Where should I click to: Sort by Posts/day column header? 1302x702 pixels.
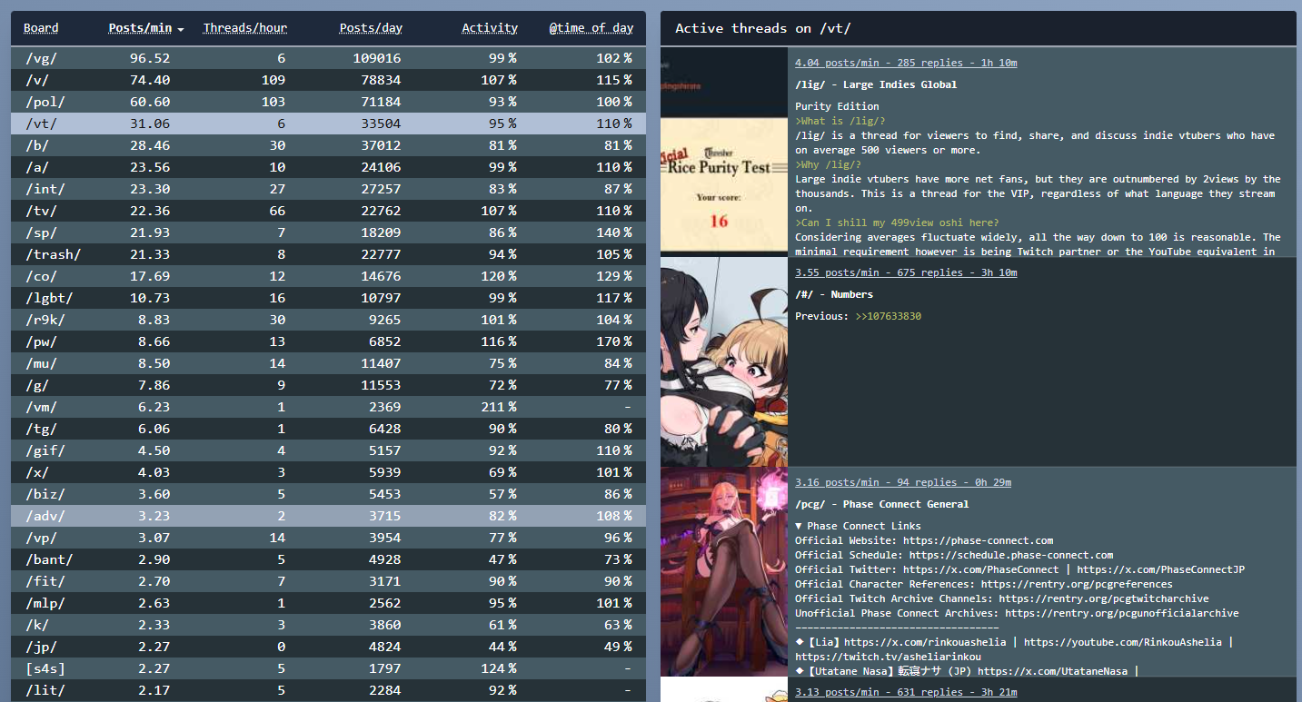tap(371, 28)
